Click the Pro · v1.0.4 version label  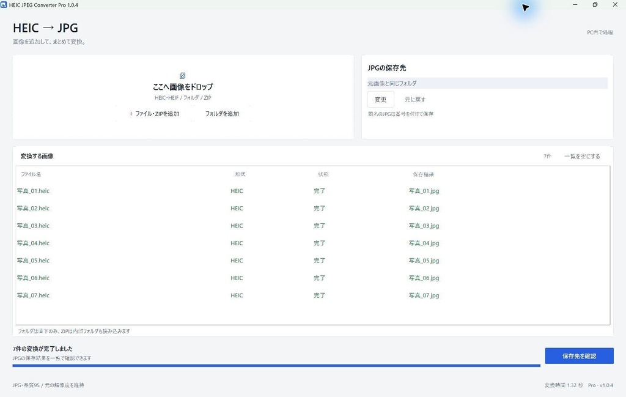point(600,385)
